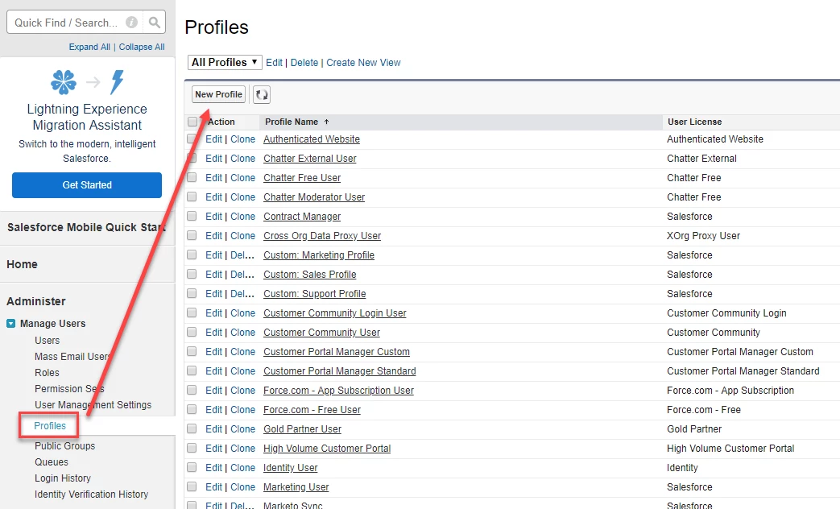Screen dimensions: 840x509
Task: Check the Authenticated Website row checkbox
Action: [191, 139]
